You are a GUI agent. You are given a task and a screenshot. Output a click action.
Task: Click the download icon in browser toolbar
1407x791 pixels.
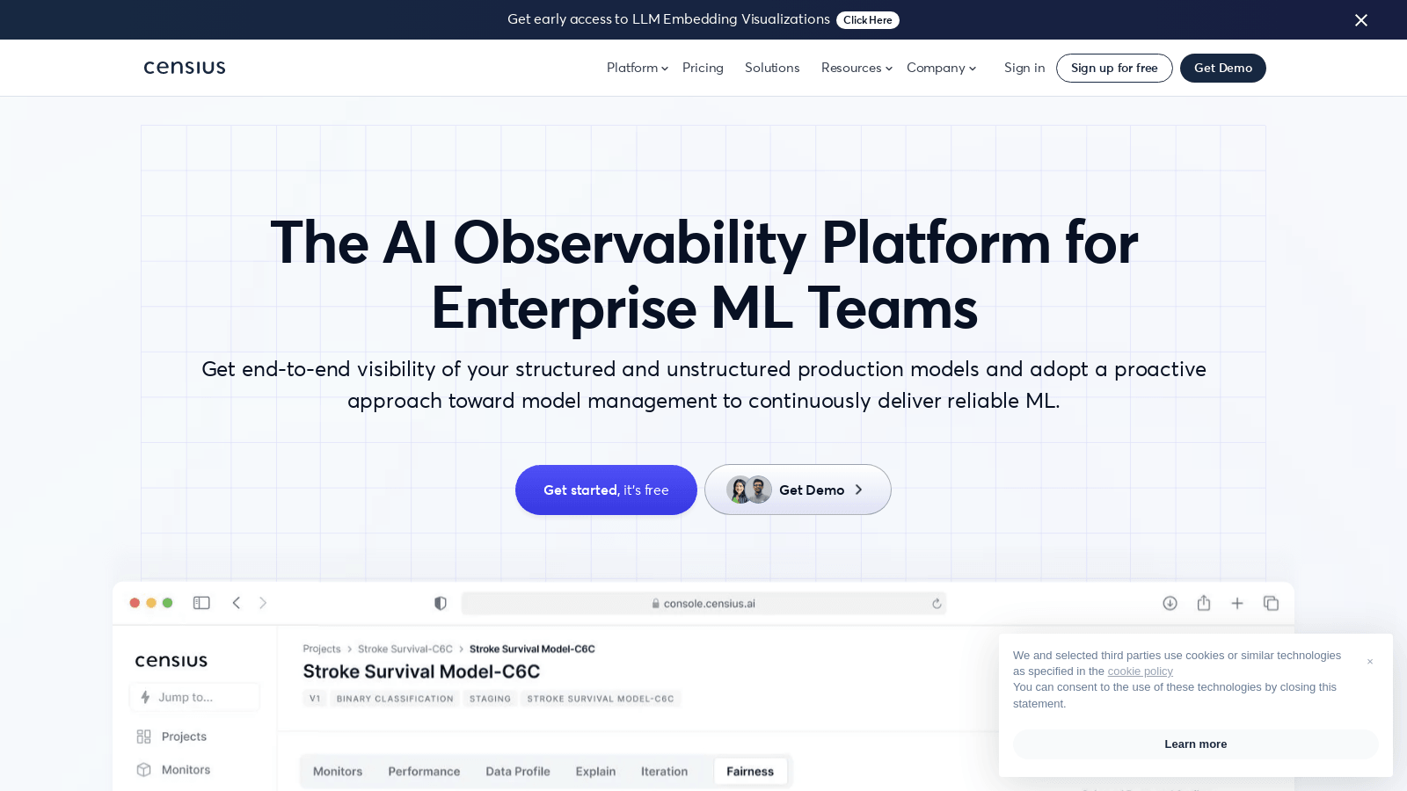(1170, 603)
